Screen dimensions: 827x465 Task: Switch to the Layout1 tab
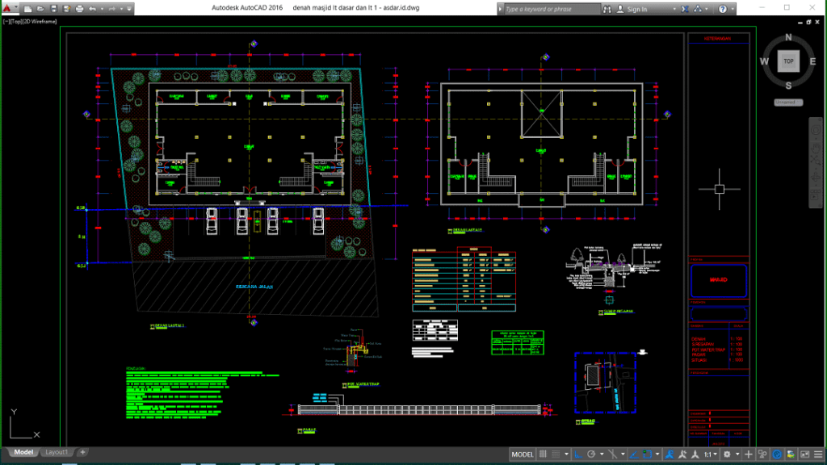57,452
